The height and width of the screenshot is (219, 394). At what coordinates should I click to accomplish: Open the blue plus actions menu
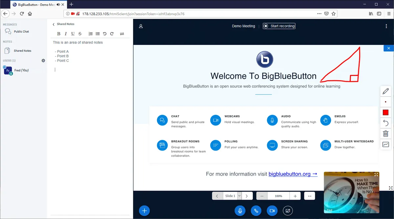pos(144,210)
